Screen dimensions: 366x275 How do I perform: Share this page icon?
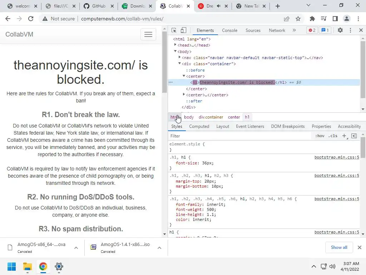click(x=287, y=19)
